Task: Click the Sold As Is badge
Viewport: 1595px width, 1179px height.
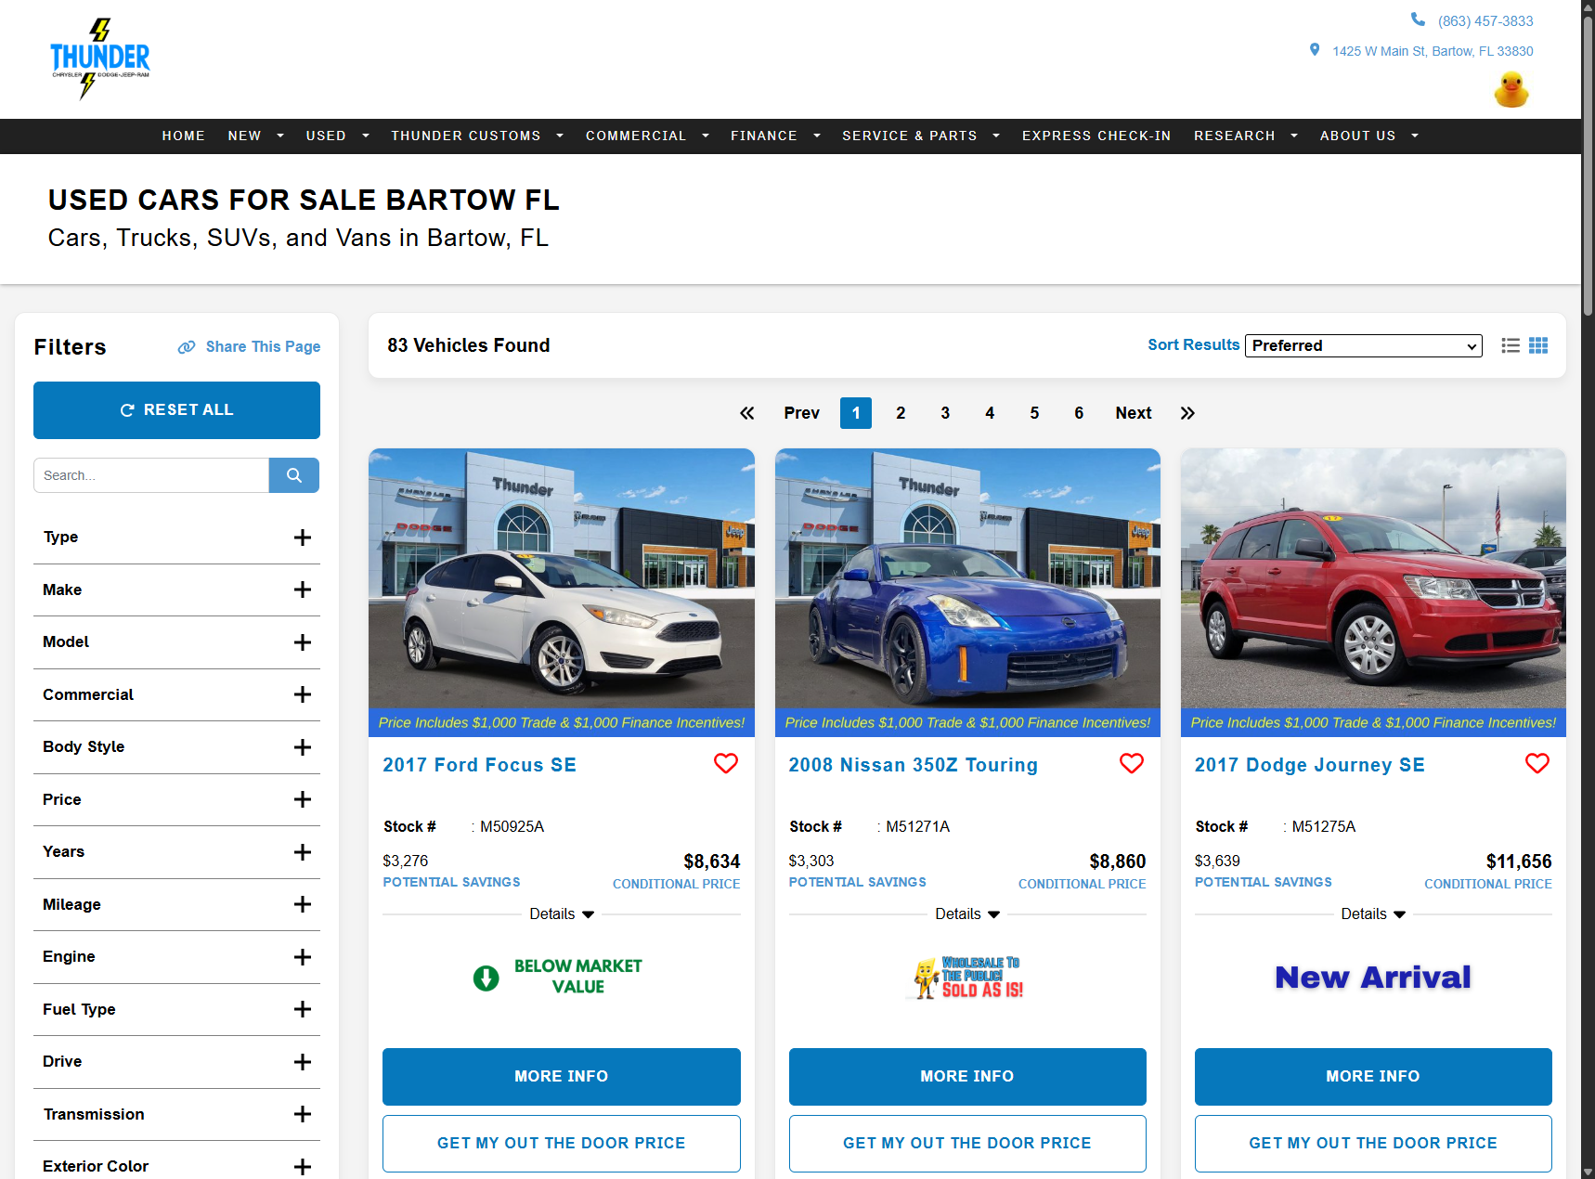Action: [x=966, y=978]
